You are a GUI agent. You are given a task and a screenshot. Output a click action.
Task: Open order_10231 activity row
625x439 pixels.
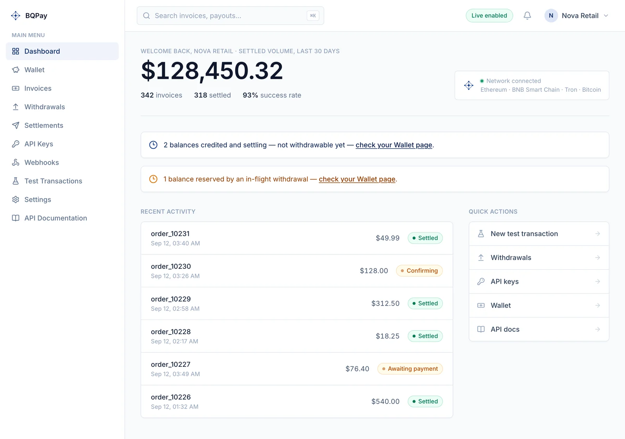[x=297, y=238]
